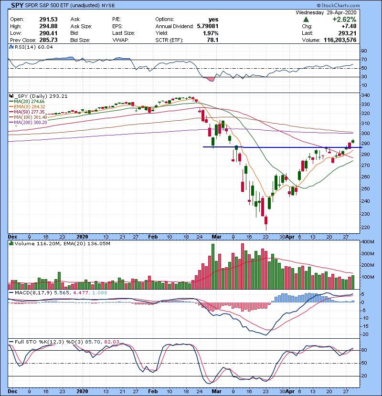
Task: Click the 'EPS:' field label
Action: tap(117, 26)
